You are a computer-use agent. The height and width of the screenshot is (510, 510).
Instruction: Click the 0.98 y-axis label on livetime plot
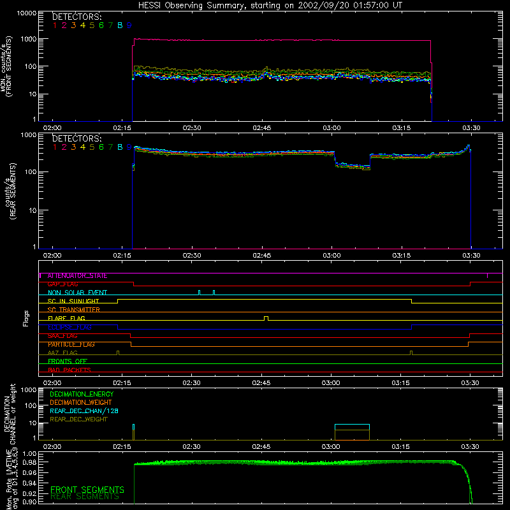(x=29, y=462)
